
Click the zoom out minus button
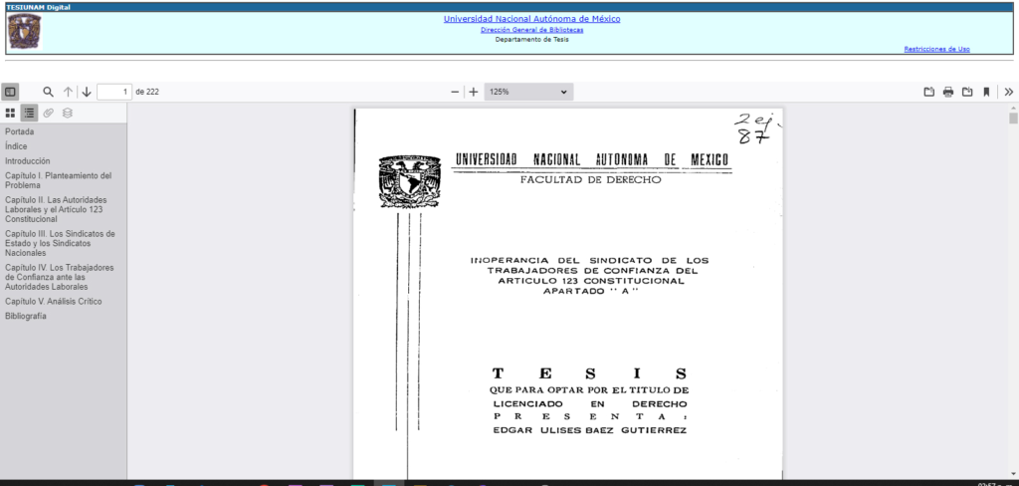(456, 92)
